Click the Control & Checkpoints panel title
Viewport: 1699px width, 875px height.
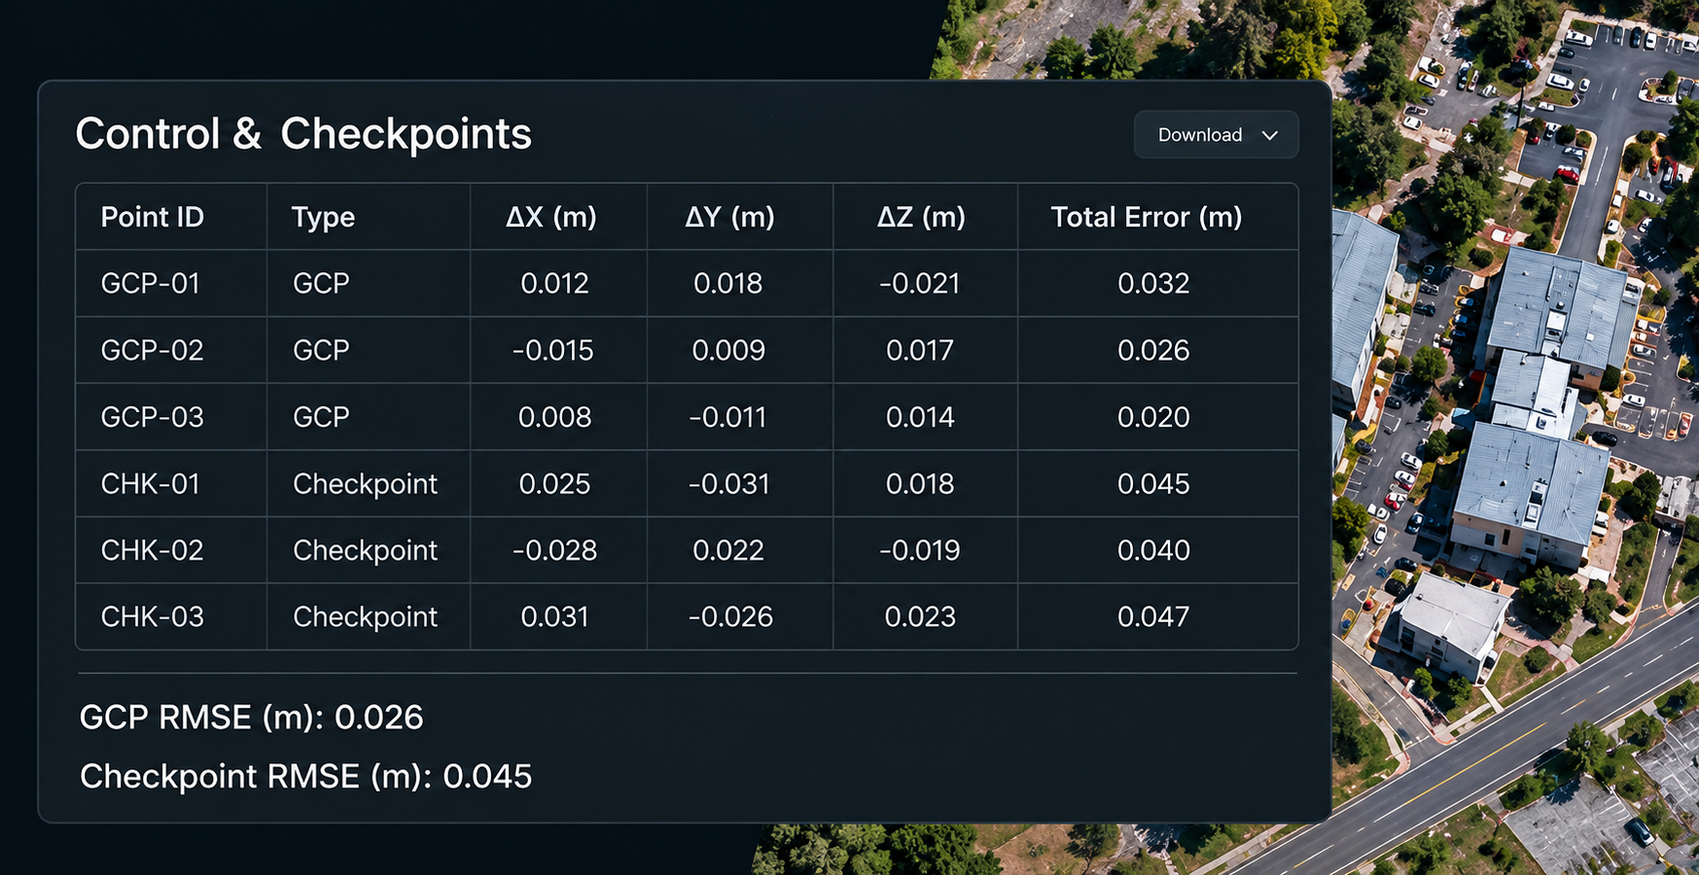coord(303,134)
